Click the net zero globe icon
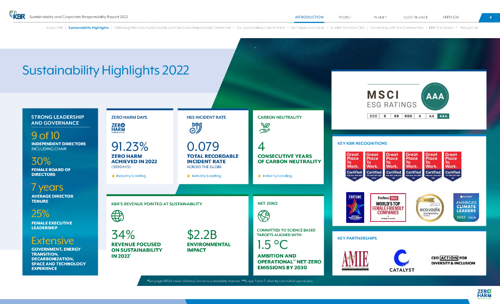 (x=264, y=216)
